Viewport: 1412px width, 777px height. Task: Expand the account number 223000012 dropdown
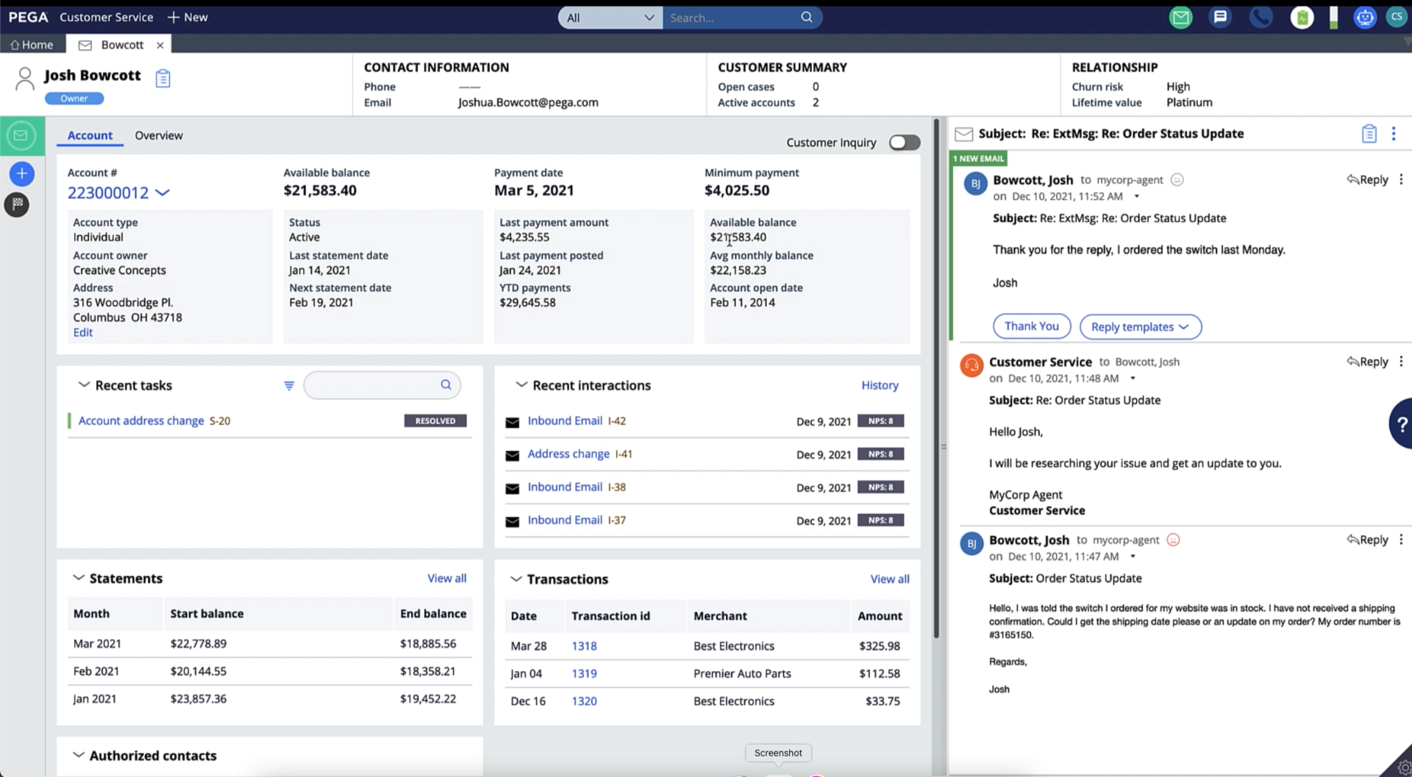[163, 193]
